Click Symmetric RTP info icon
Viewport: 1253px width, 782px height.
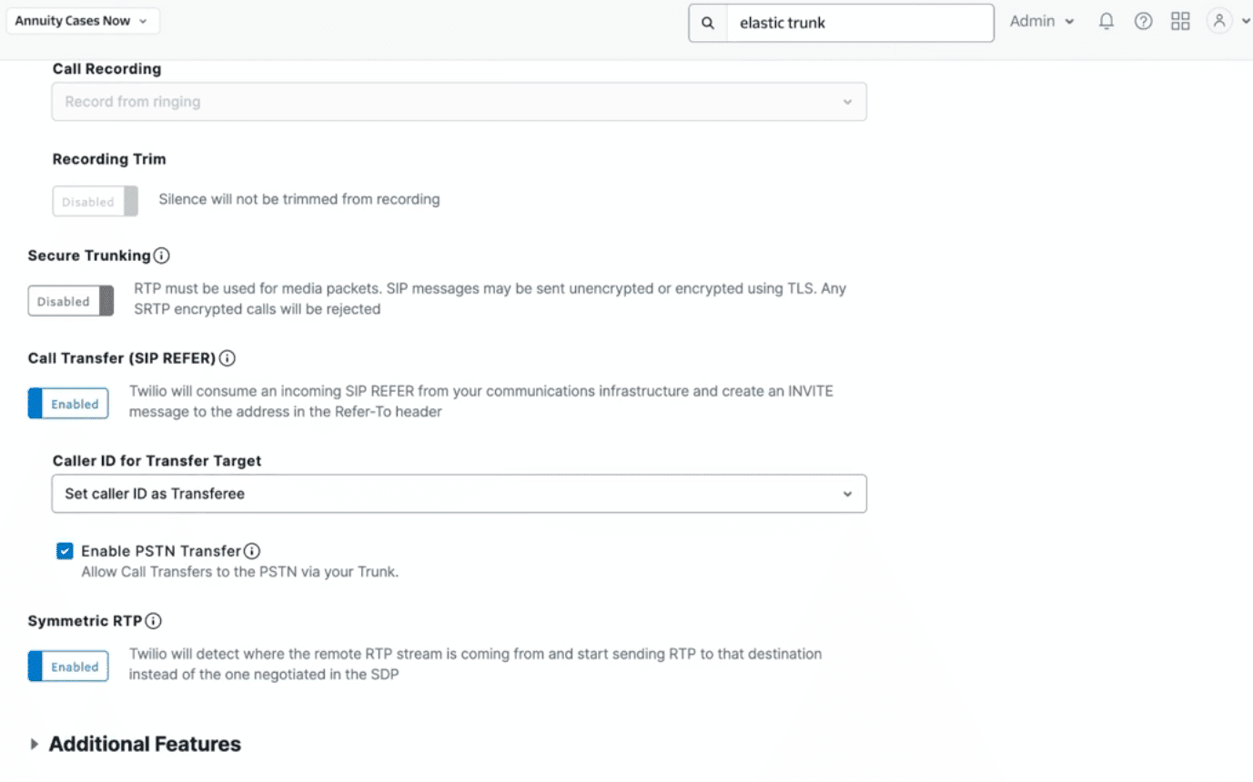[x=153, y=621]
